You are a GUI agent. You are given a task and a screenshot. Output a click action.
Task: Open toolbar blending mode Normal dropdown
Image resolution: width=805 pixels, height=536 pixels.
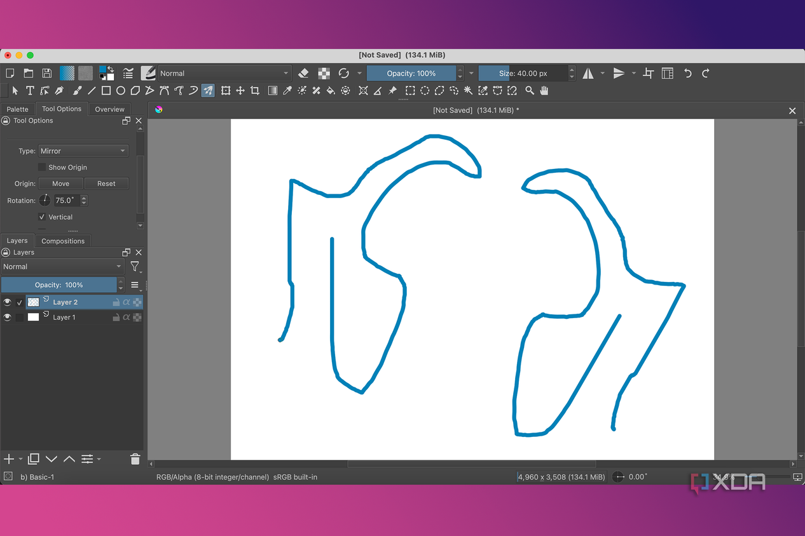pos(224,74)
